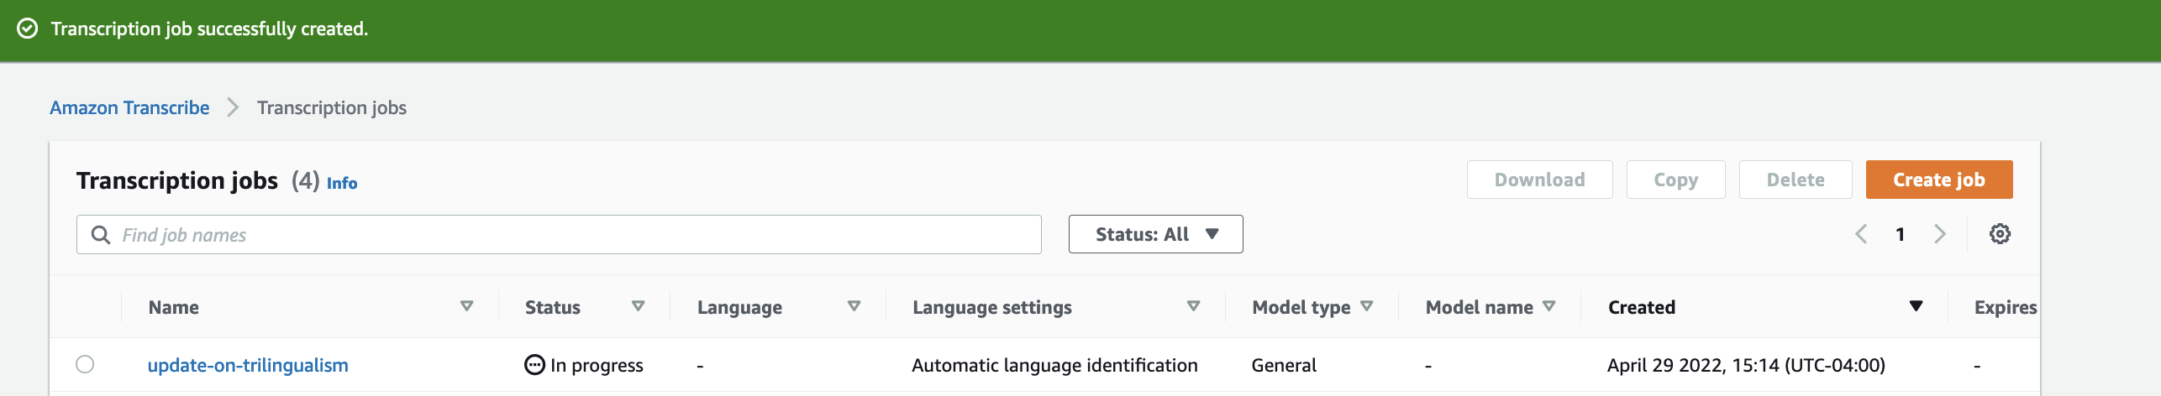2161x396 pixels.
Task: Click the green success checkmark icon
Action: tap(28, 29)
